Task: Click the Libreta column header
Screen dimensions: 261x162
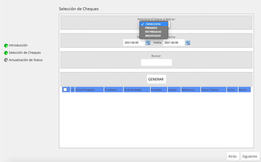Action: 174,90
